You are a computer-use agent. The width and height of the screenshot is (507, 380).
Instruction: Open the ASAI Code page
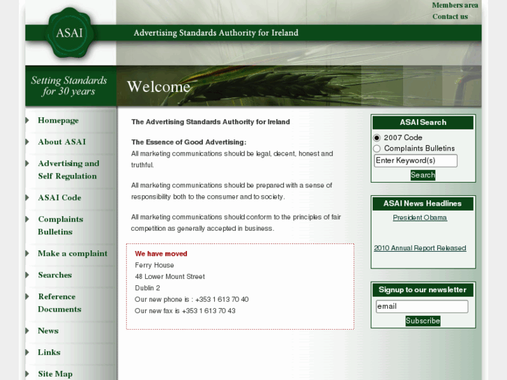[59, 197]
